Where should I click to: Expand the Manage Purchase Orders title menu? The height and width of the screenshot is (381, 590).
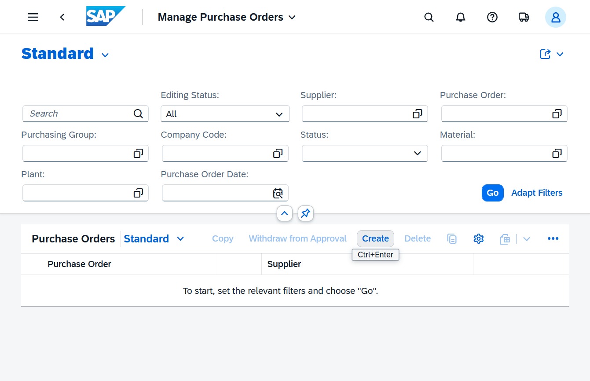coord(292,18)
